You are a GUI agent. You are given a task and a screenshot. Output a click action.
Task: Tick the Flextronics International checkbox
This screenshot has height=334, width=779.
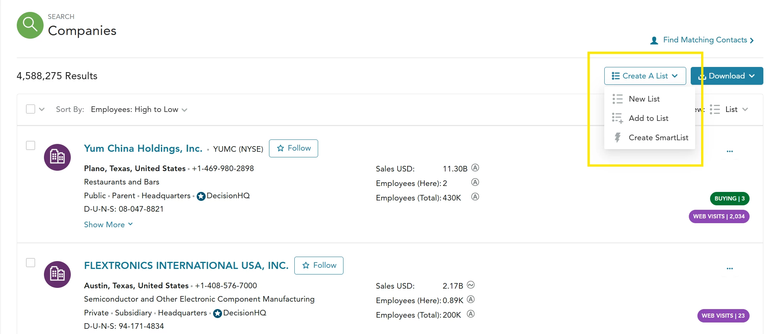tap(31, 263)
